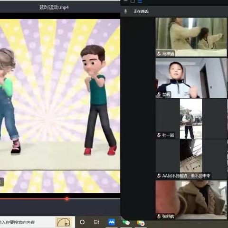Click the 正在讲话 speaking label
Image resolution: width=228 pixels, height=228 pixels.
[x=141, y=11]
